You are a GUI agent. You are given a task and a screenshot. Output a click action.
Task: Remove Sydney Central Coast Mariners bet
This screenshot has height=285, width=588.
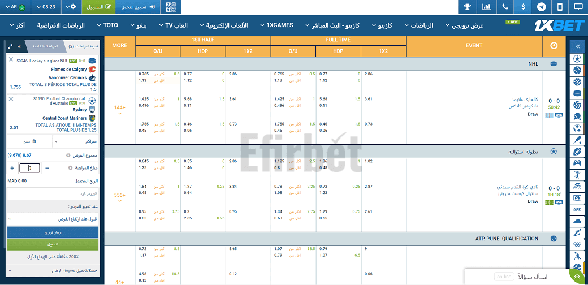point(11,98)
